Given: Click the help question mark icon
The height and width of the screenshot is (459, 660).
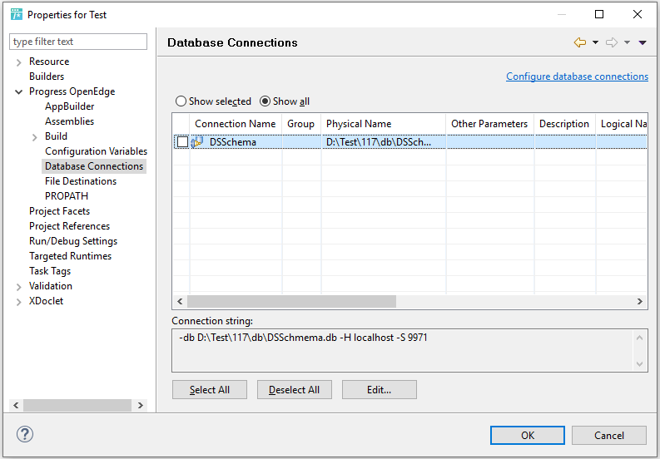Looking at the screenshot, I should coord(25,434).
